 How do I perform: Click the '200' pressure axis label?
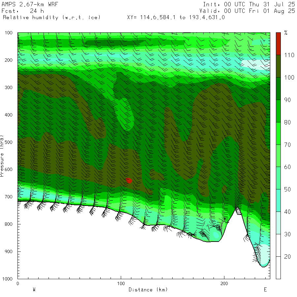9,60
